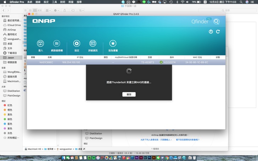Select 下載項目 in the Finder sidebar
This screenshot has width=258, height=161.
(x=10, y=53)
